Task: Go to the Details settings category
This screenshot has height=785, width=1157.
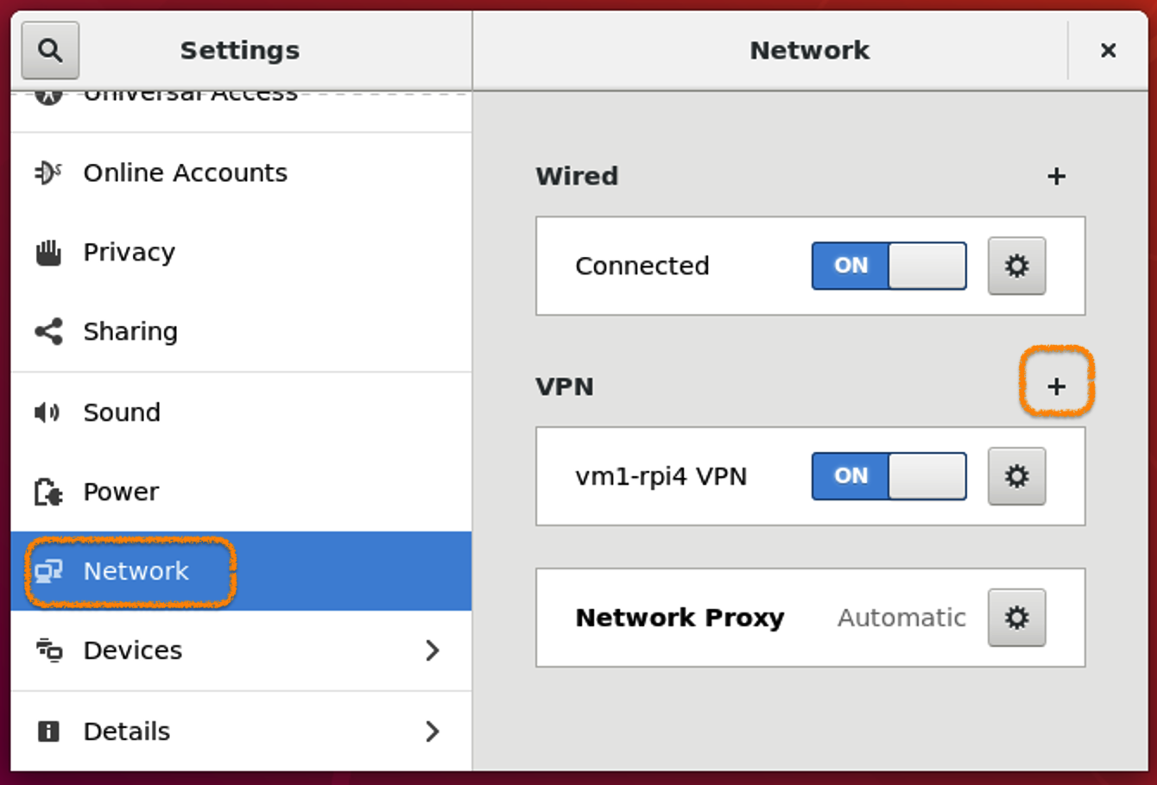Action: pyautogui.click(x=127, y=732)
